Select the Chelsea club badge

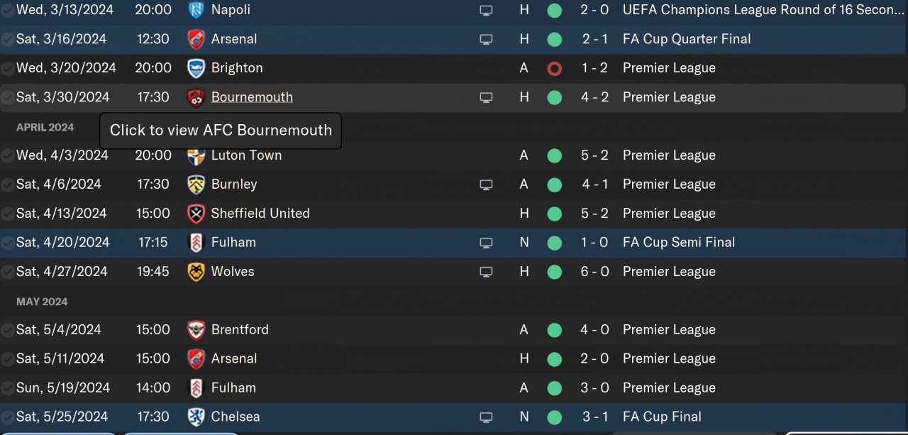[196, 417]
